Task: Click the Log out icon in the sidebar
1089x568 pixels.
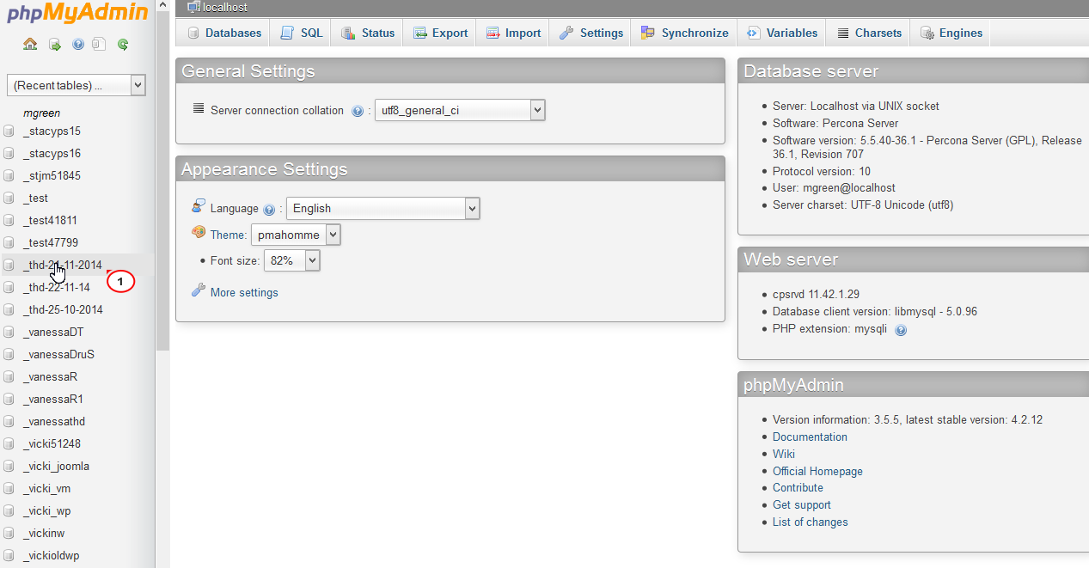Action: coord(55,44)
